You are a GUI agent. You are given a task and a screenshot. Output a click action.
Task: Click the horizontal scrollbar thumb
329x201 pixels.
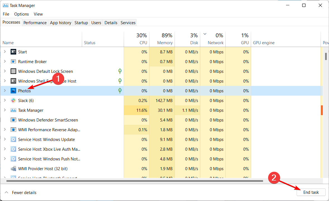tap(135, 181)
